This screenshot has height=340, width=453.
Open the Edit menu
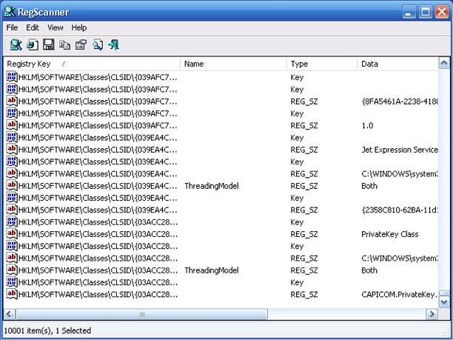33,27
